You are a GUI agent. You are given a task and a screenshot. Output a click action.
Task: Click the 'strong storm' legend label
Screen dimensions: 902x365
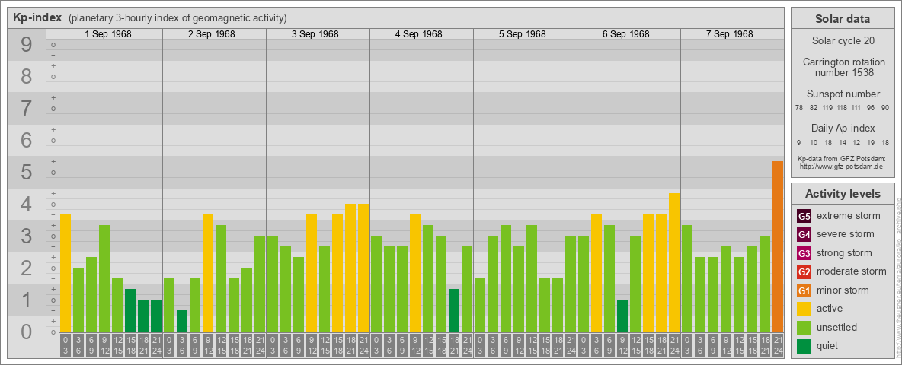click(844, 253)
